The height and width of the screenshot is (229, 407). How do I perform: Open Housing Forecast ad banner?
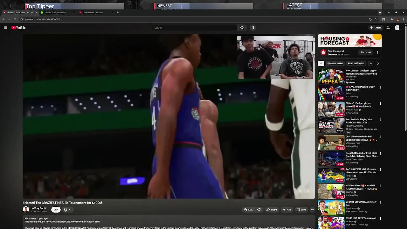tap(350, 41)
